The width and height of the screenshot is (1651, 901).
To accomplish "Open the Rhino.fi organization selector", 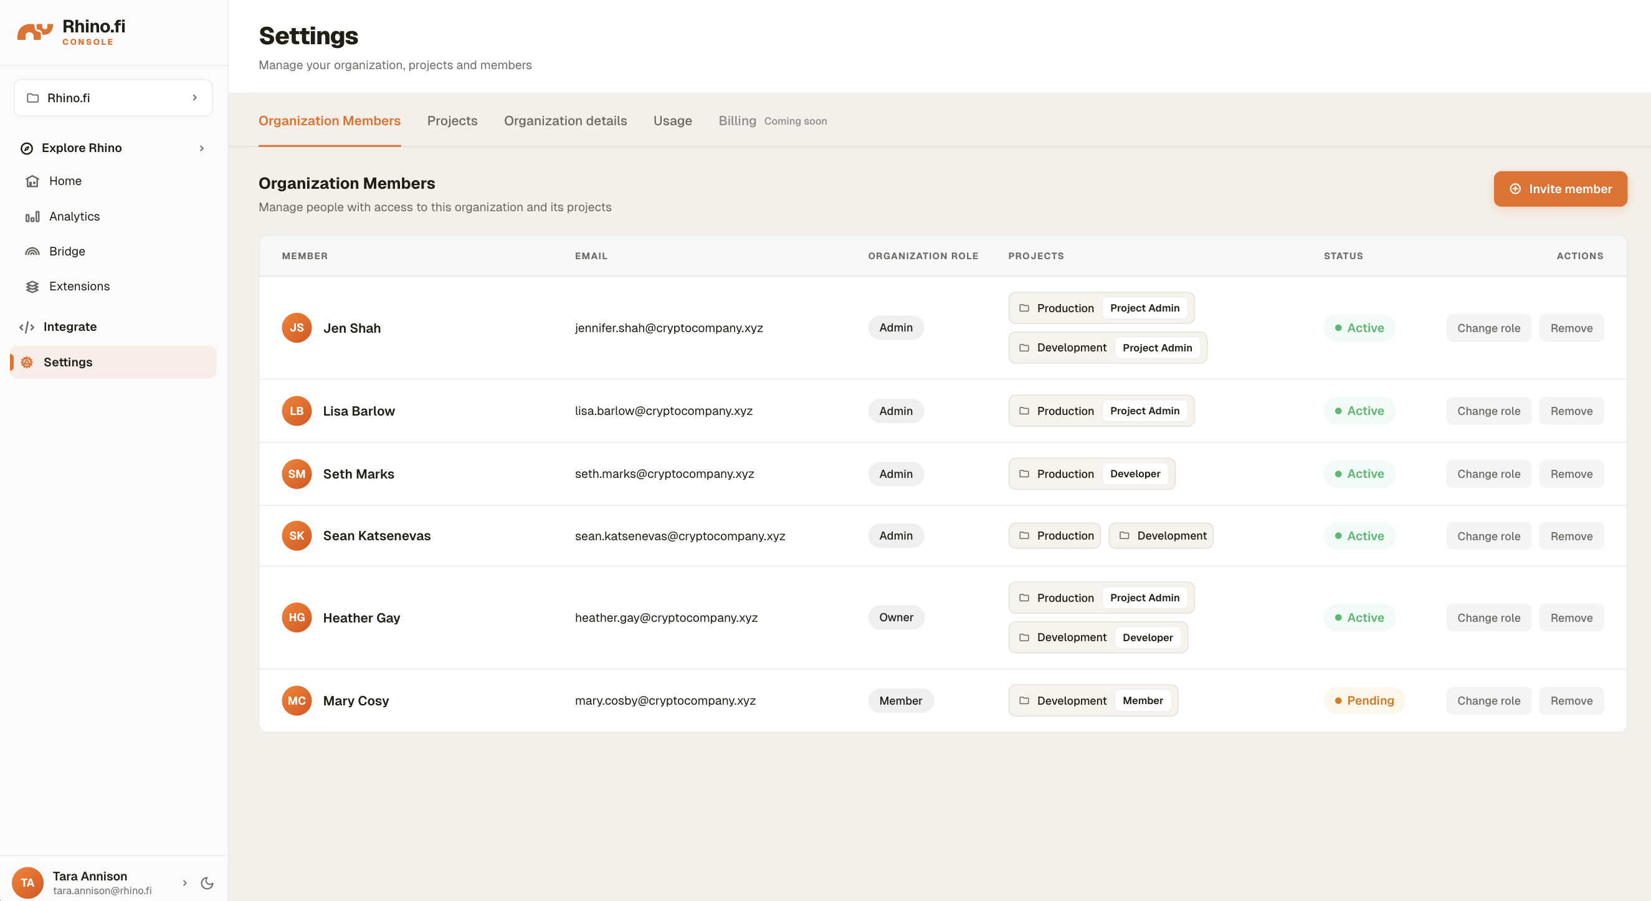I will click(113, 97).
